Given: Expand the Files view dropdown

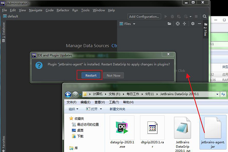Looking at the screenshot, I should click(x=134, y=24).
